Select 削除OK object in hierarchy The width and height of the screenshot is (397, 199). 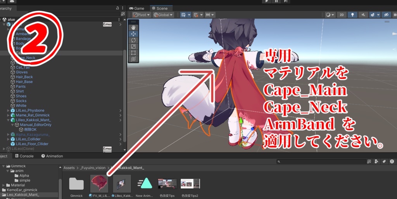[30, 130]
